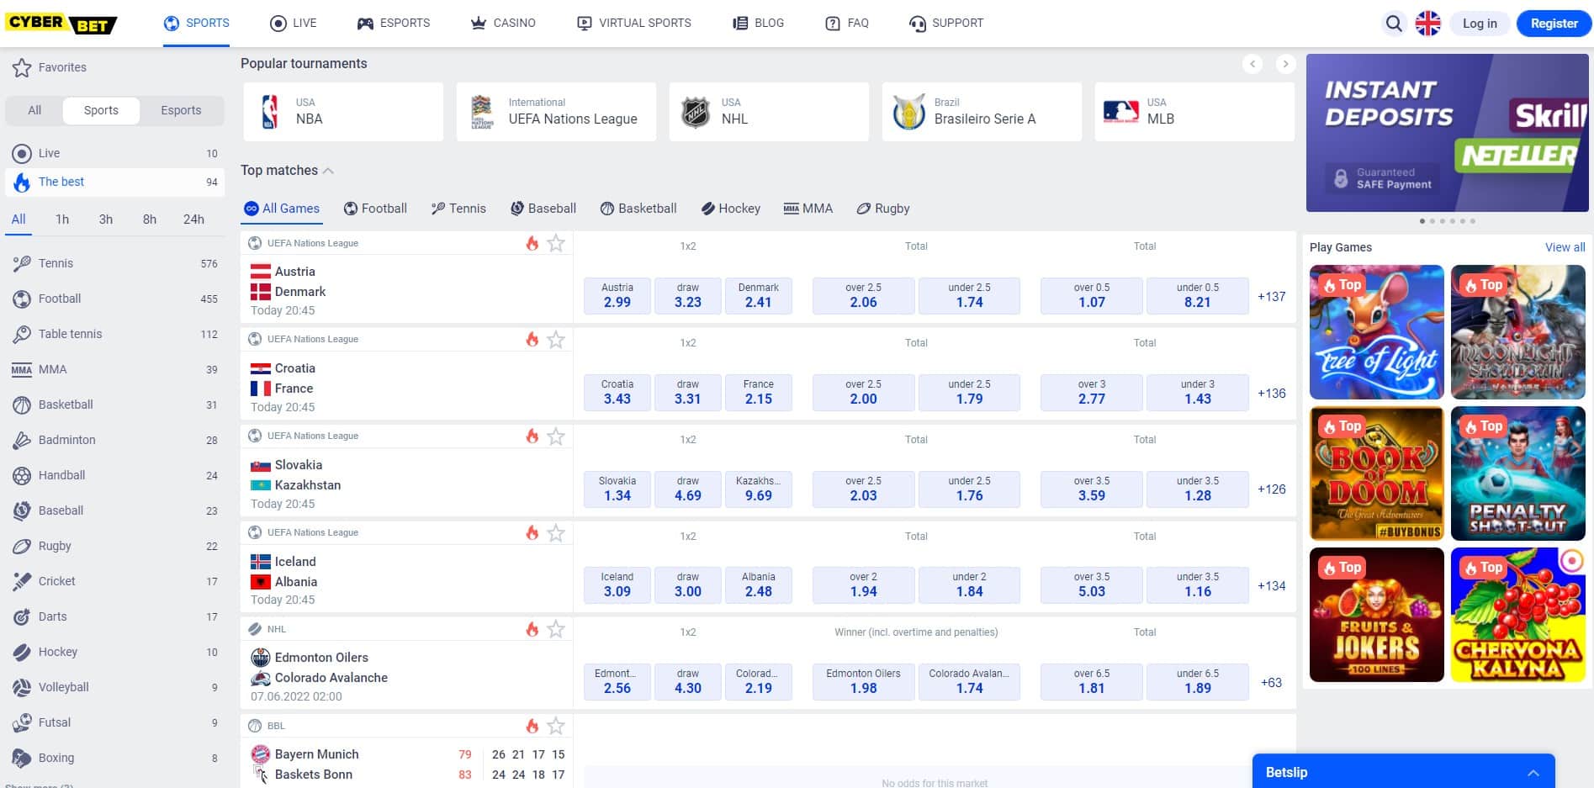Select Live events in sidebar

point(115,153)
